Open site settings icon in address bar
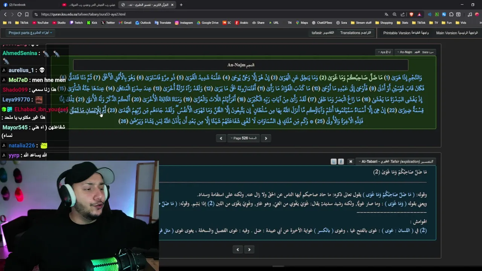 point(36,14)
